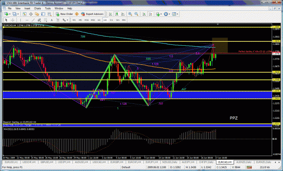
Task: Select the Fibonacci Retracement tool
Action: coord(45,20)
